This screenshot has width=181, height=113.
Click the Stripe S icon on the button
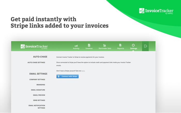tap(59, 76)
